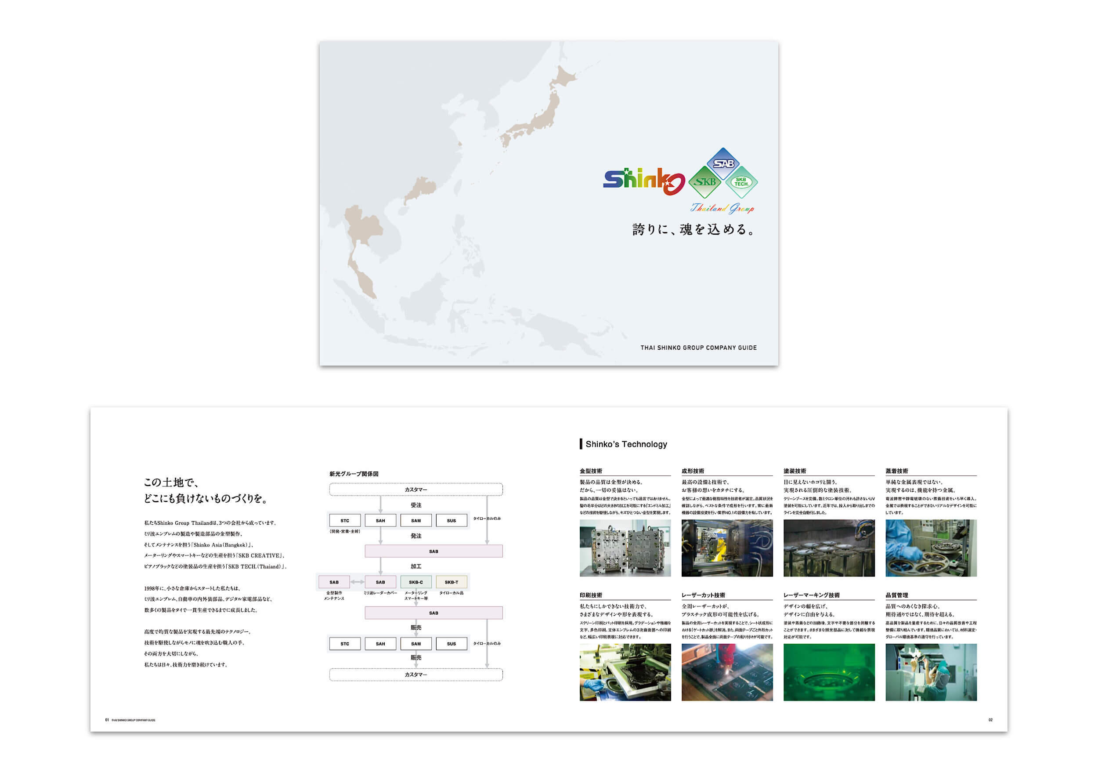1098x776 pixels.
Task: Open the laser cutting photo under レーザーカット技術
Action: 727,672
